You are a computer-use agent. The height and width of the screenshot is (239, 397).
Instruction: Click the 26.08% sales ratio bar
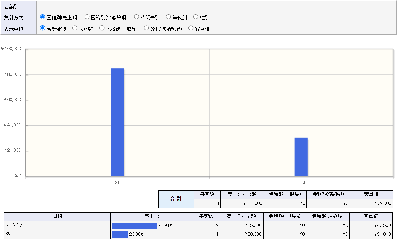point(120,234)
